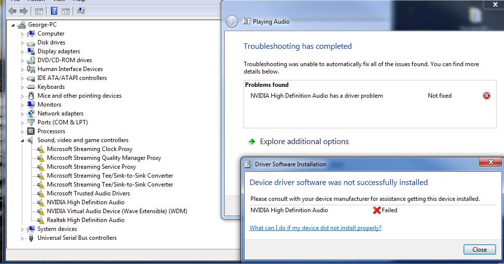Click the red error icon next to Not fixed
504x264 pixels.
point(487,96)
